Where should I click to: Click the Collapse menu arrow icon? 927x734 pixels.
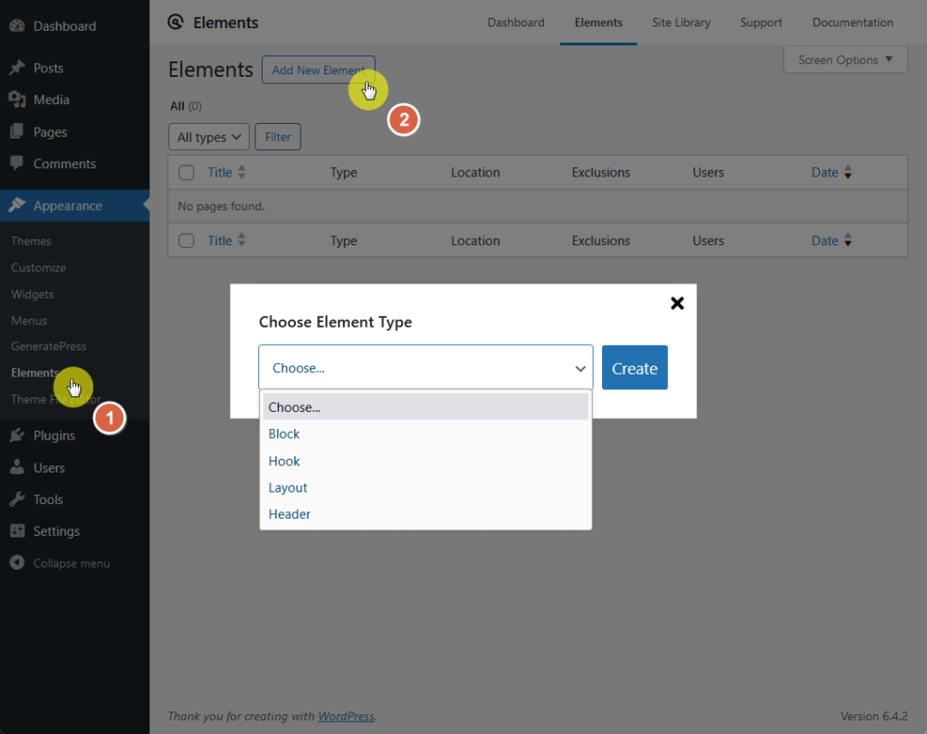click(x=17, y=563)
